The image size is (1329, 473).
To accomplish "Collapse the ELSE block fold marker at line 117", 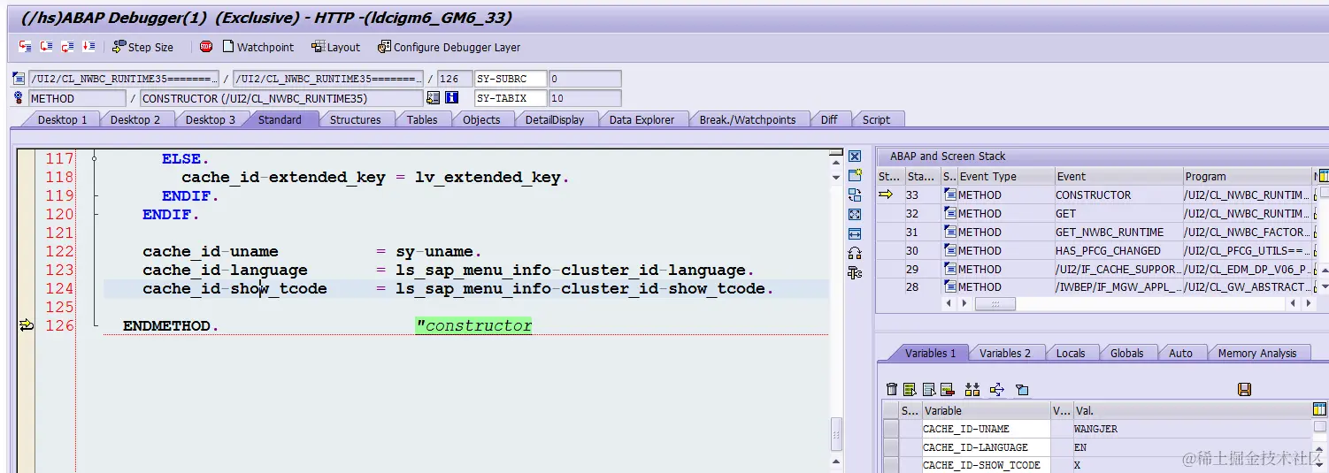I will click(x=93, y=159).
